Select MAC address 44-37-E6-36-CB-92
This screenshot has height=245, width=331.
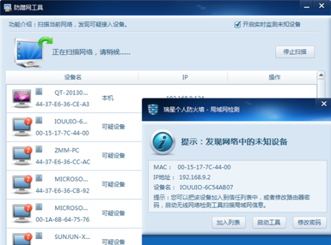point(62,191)
